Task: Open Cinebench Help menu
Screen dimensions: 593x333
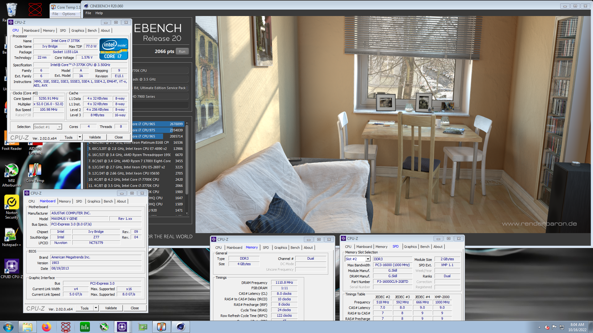Action: tap(99, 13)
